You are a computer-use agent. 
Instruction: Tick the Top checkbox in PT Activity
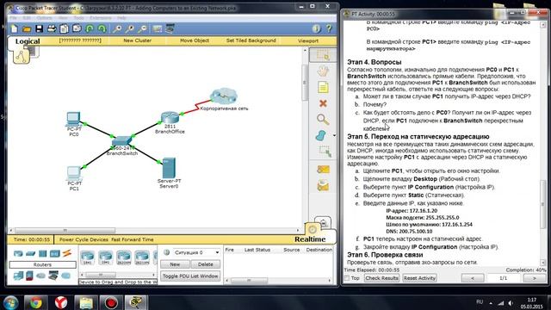pyautogui.click(x=348, y=278)
